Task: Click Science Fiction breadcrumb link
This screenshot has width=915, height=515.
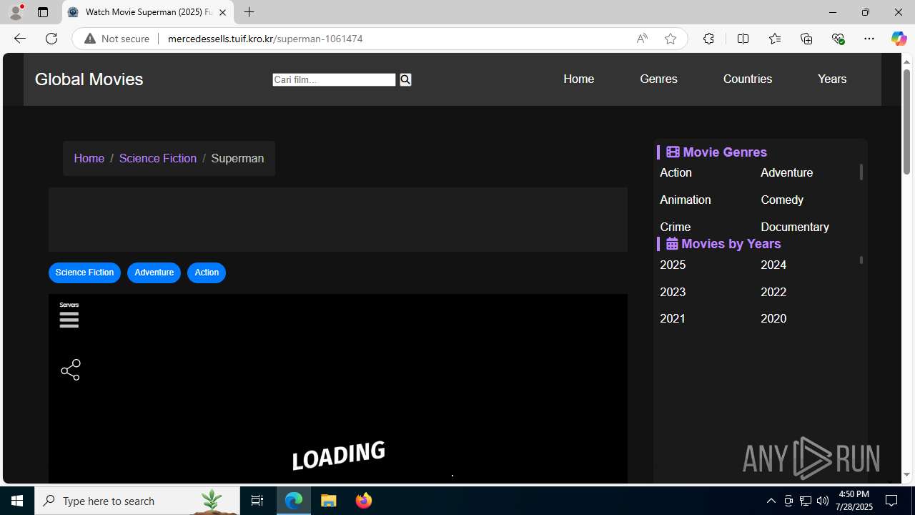Action: pos(157,158)
